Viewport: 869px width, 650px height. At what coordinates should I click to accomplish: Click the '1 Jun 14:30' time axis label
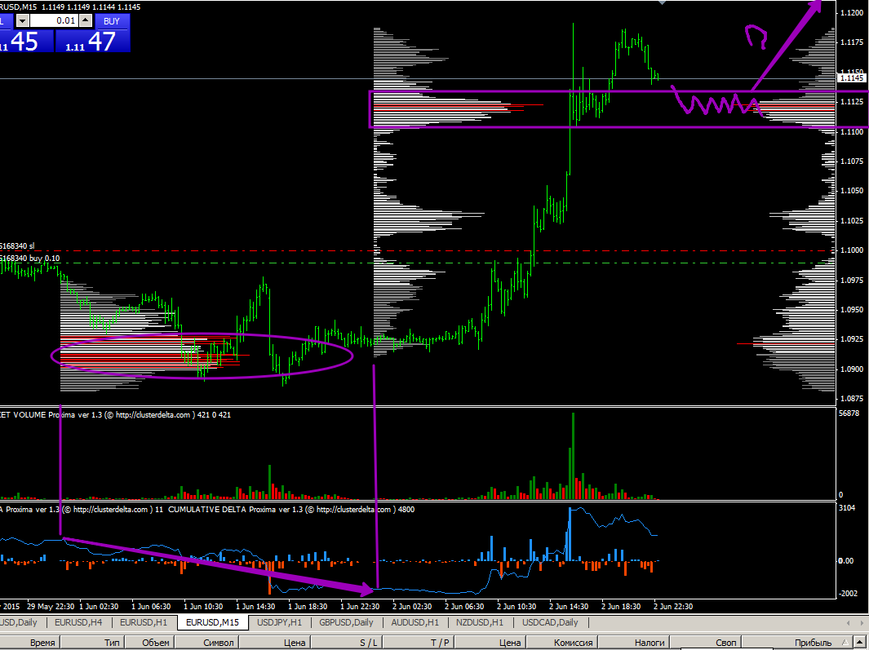[255, 606]
